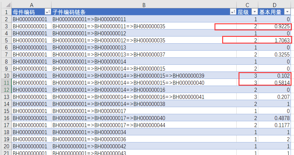294x155 pixels.
Task: Select chain cell ending in BH000000017=>BH000000044
Action: pos(144,125)
